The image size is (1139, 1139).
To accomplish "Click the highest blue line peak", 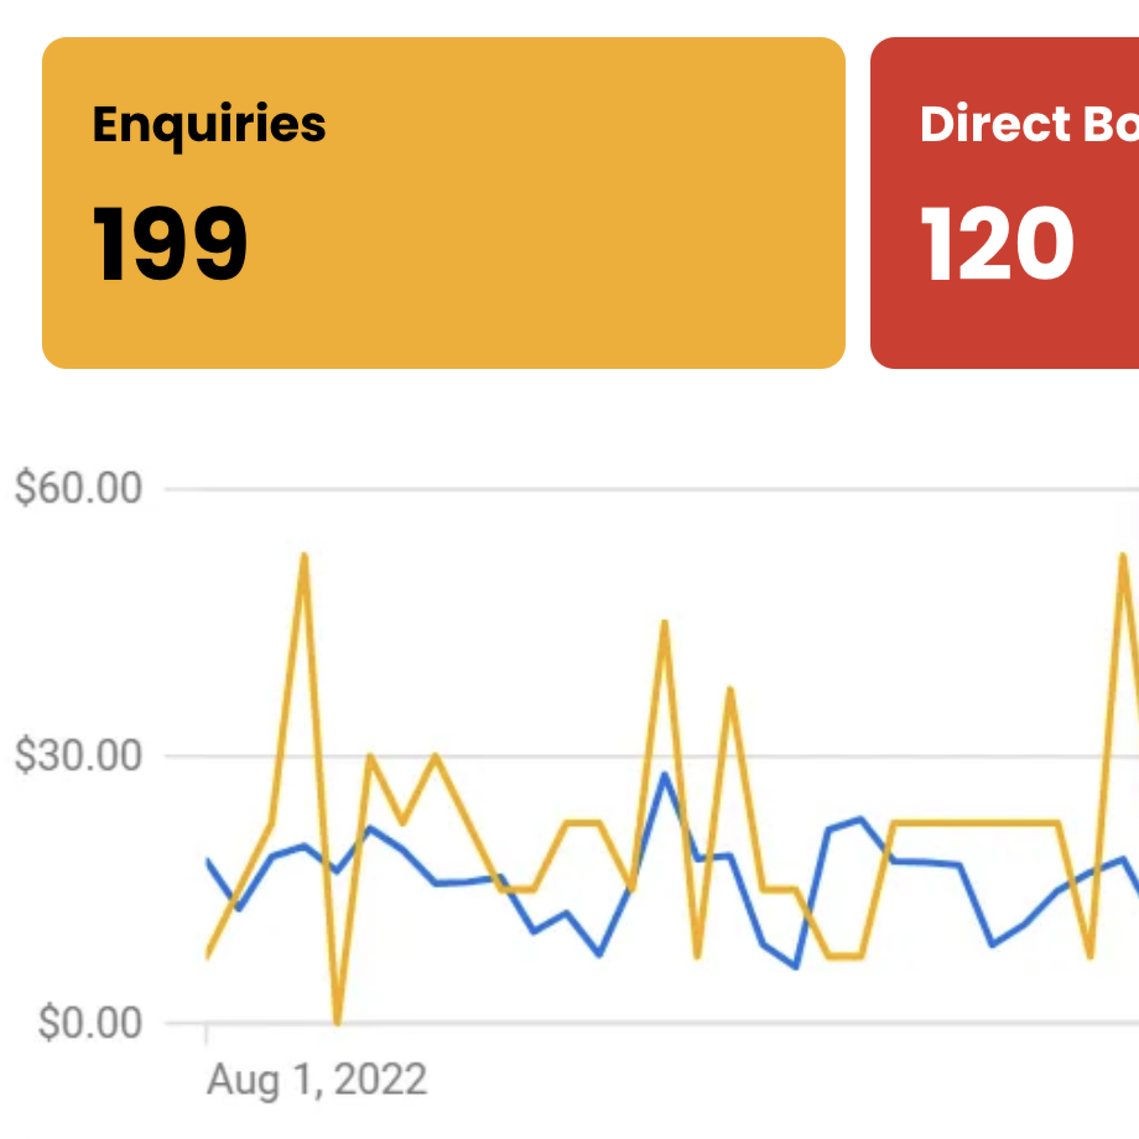I will tap(664, 774).
